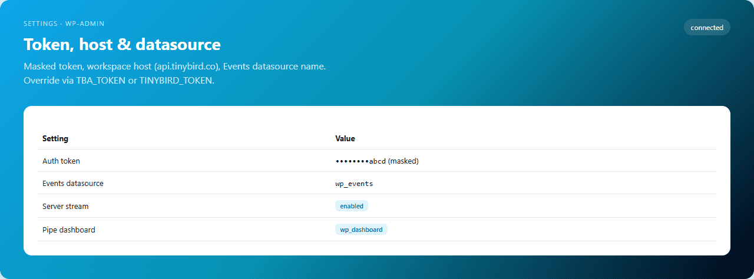Click the Events datasource row label
Viewport: 754px width, 279px height.
pos(73,183)
